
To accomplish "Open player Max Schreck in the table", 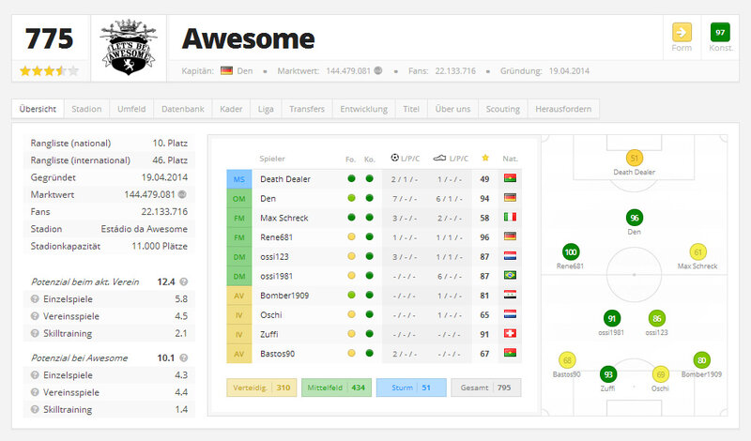I will [284, 218].
